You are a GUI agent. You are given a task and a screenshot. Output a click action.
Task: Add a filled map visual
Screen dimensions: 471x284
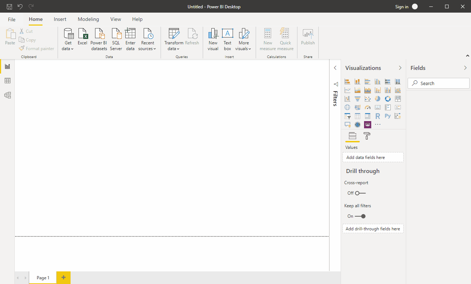tap(358, 107)
